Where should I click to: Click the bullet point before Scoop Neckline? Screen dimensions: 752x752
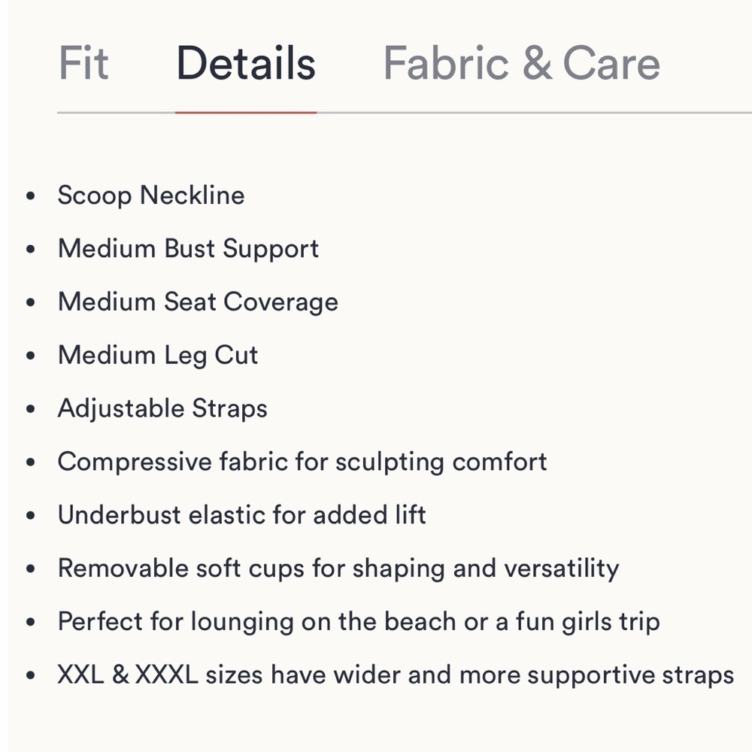[x=31, y=196]
